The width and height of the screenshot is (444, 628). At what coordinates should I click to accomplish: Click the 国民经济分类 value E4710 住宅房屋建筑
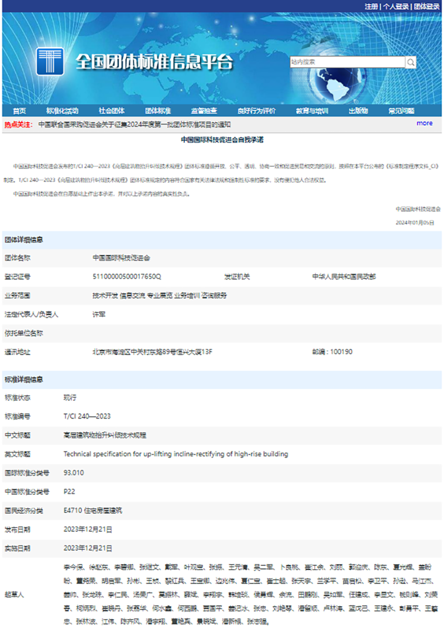93,511
